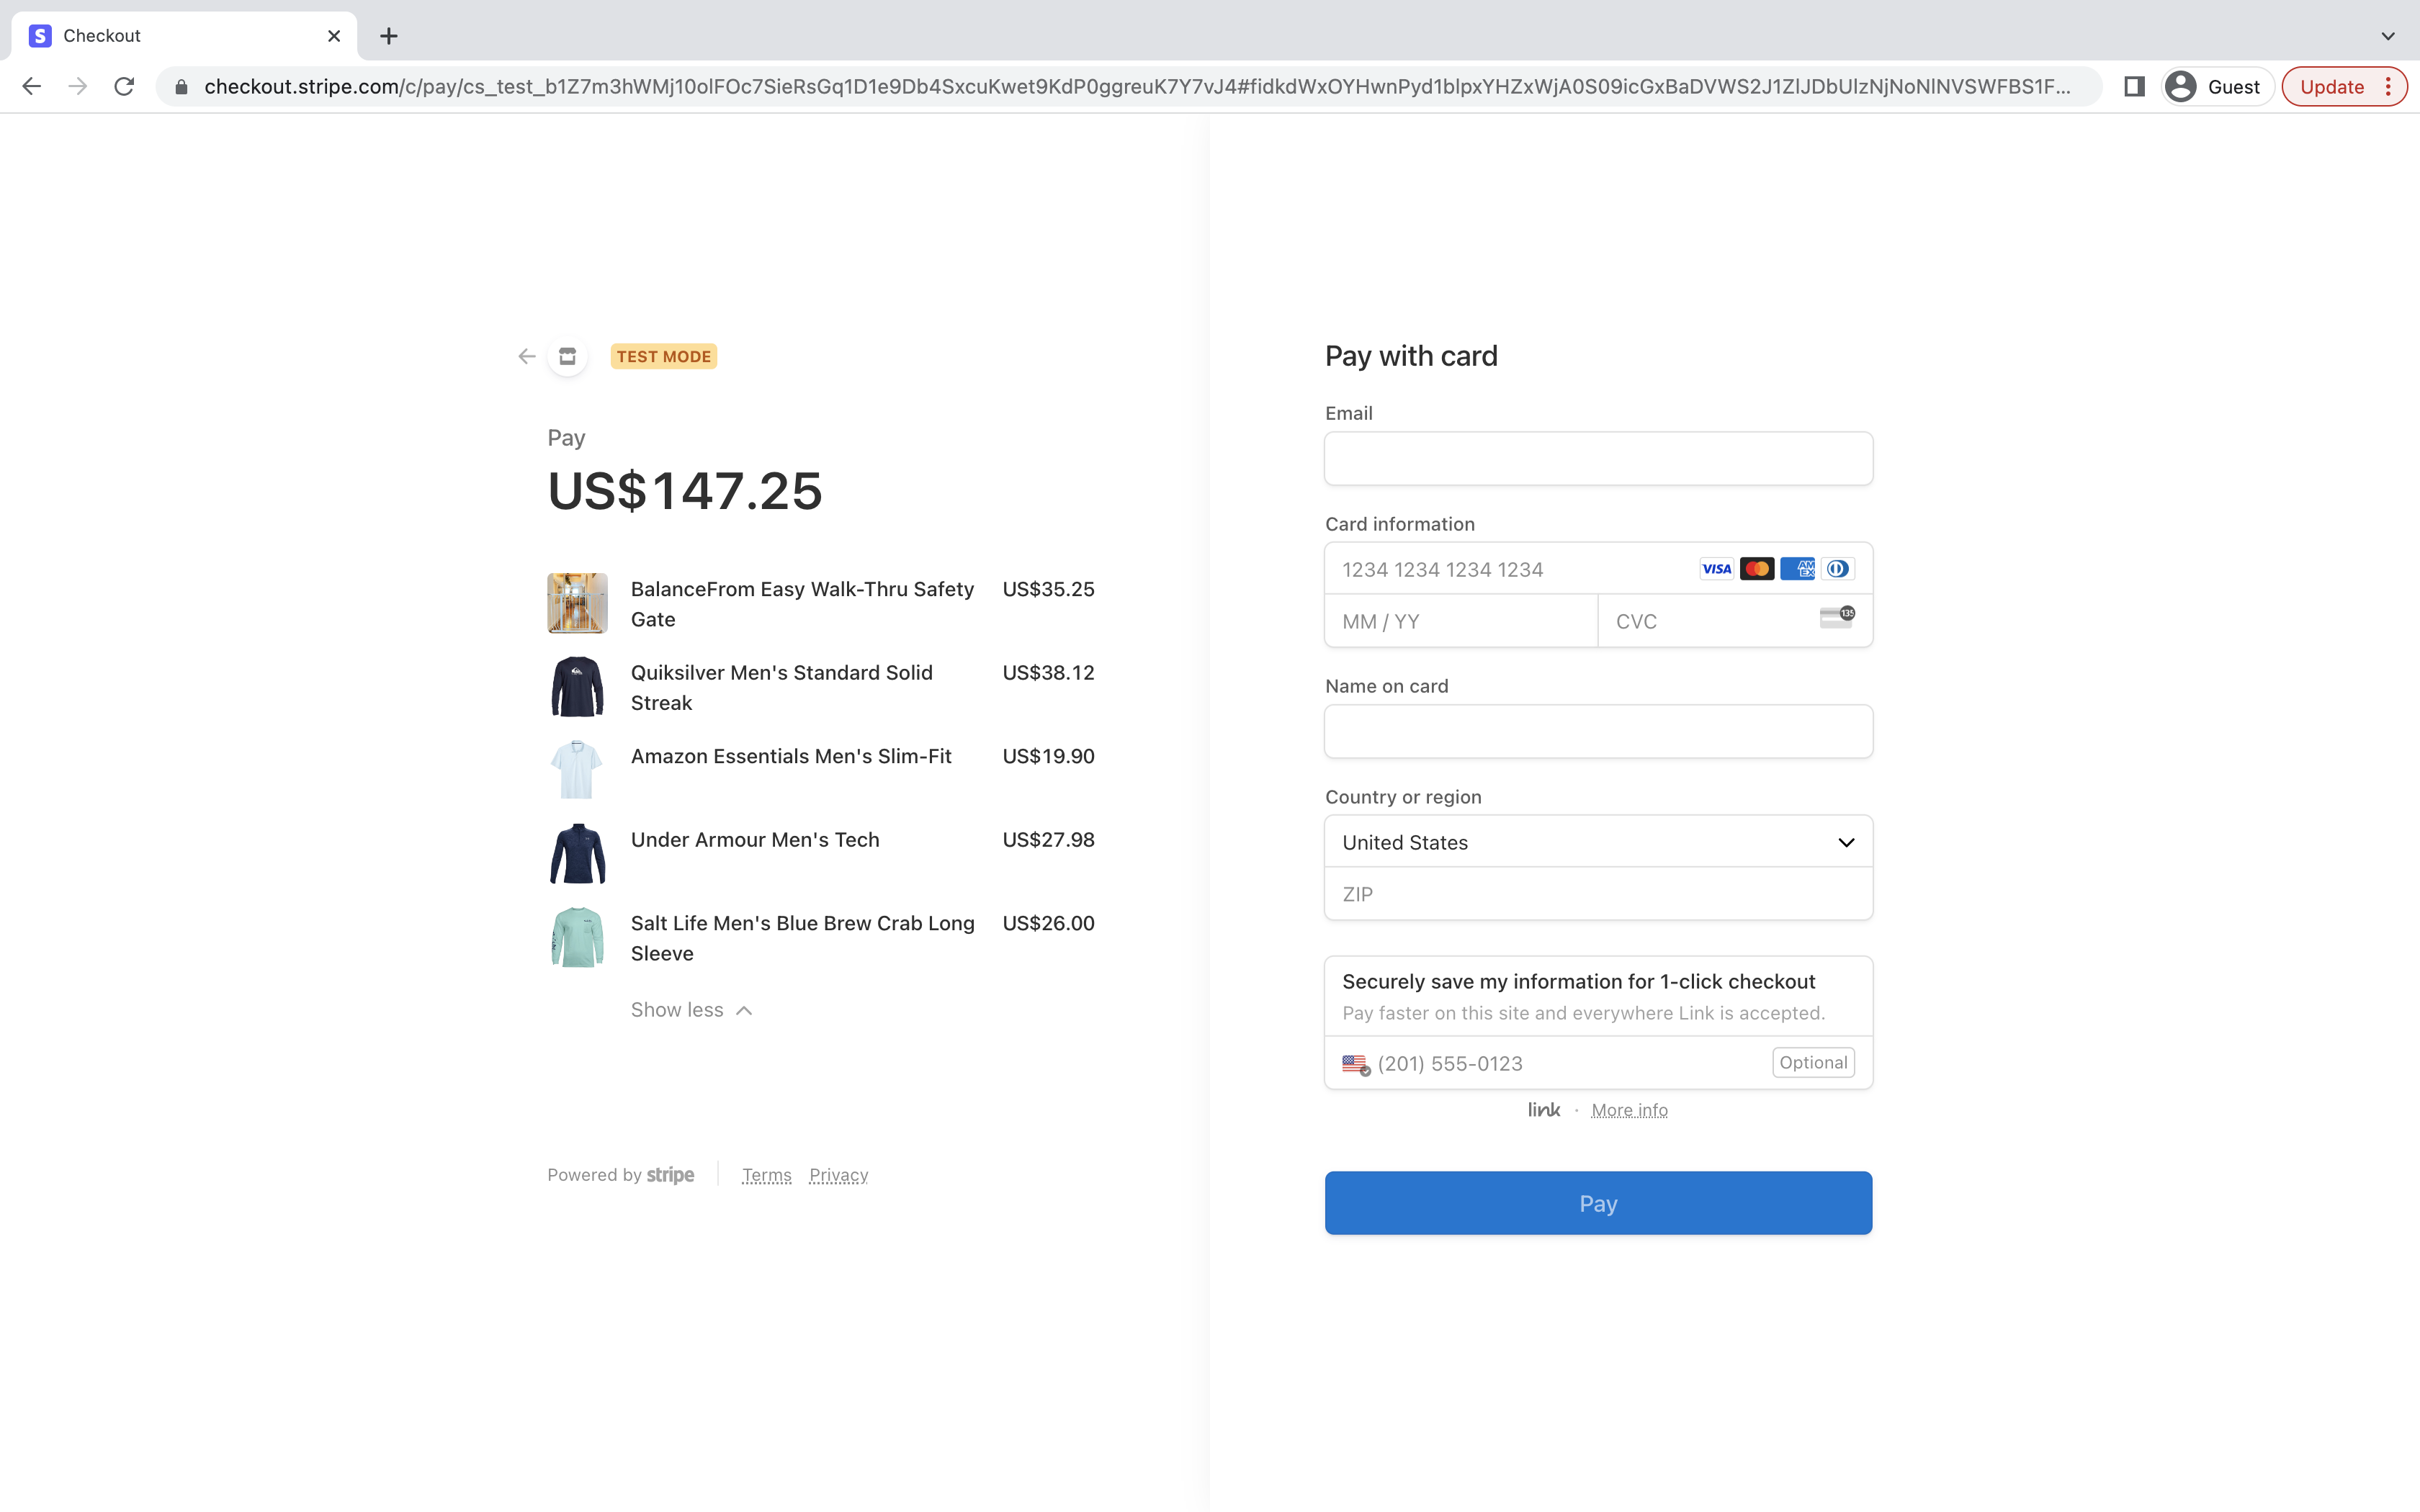Click the Powered by Stripe link
Viewport: 2420px width, 1512px height.
pos(620,1175)
